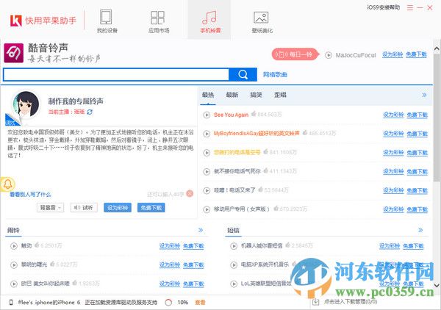The width and height of the screenshot is (441, 310).
Task: Play 移动用户专用（女声版）ringtone
Action: click(x=207, y=209)
